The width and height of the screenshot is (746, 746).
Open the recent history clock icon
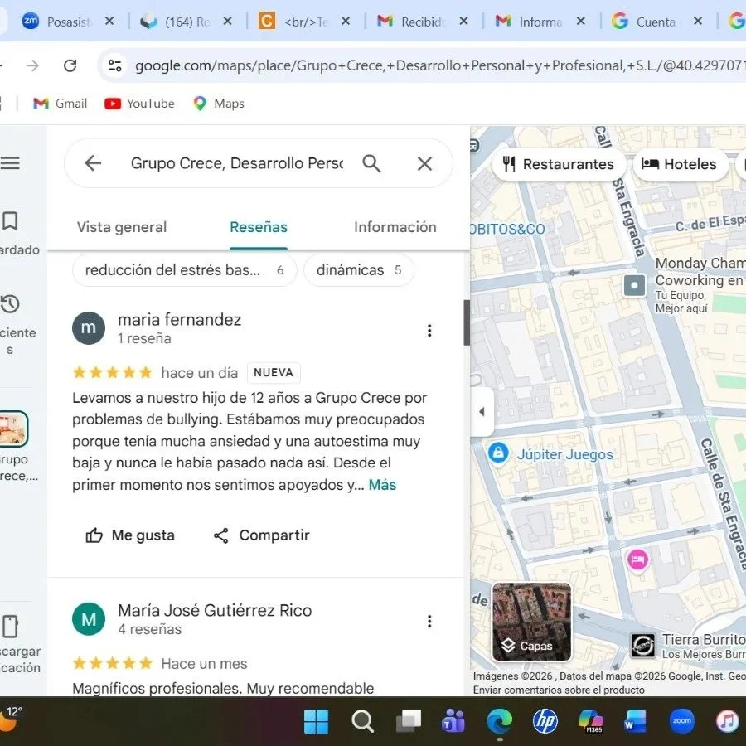9,304
